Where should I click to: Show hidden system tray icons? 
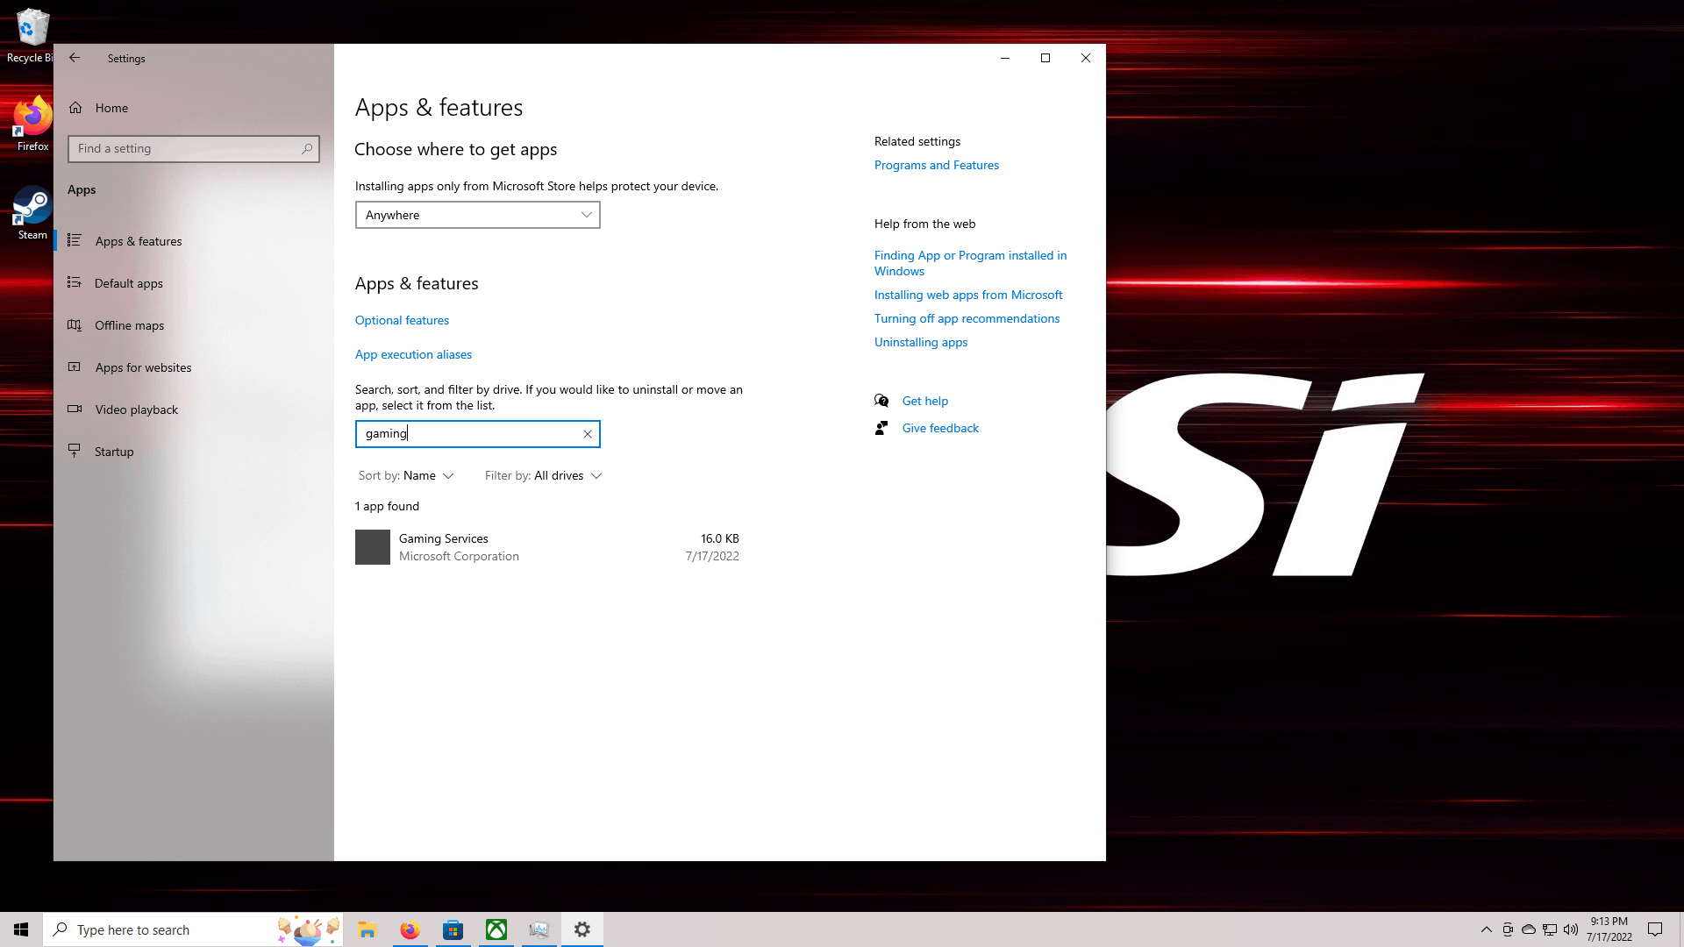coord(1487,929)
